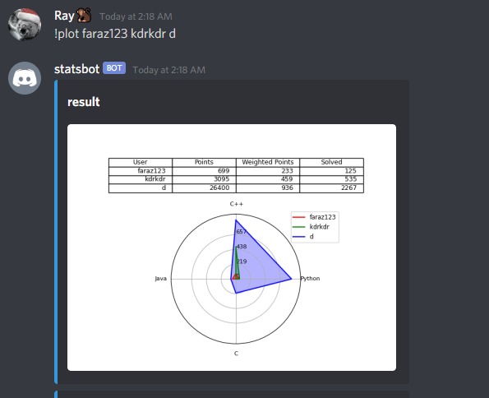Click the 'Solved' table header
The width and height of the screenshot is (489, 398).
click(x=331, y=162)
